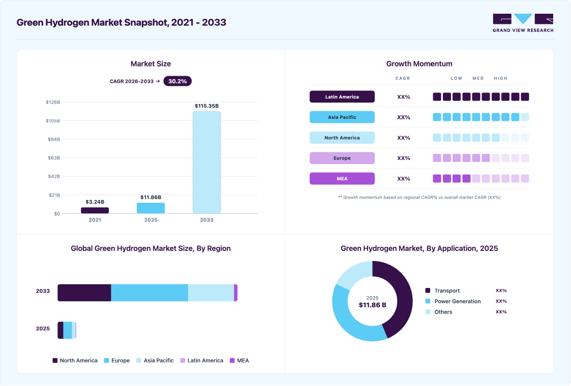Image resolution: width=571 pixels, height=386 pixels.
Task: Click the Growth Momentum heading
Action: [419, 63]
